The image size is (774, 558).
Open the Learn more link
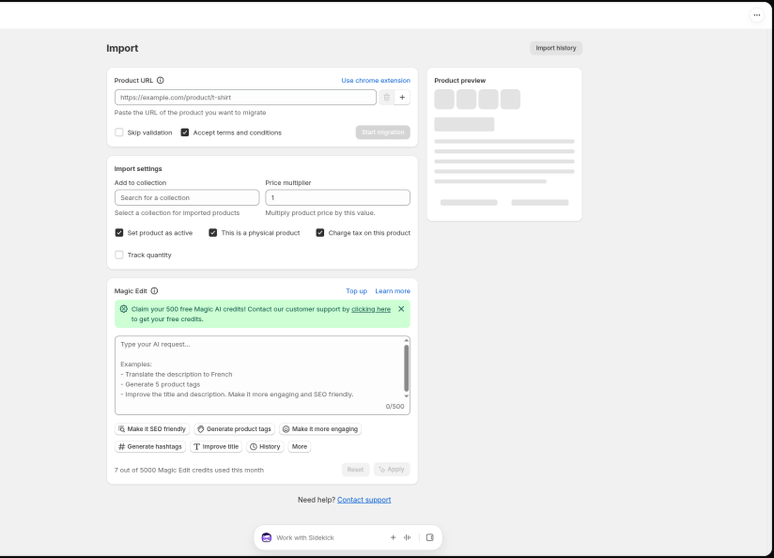393,291
